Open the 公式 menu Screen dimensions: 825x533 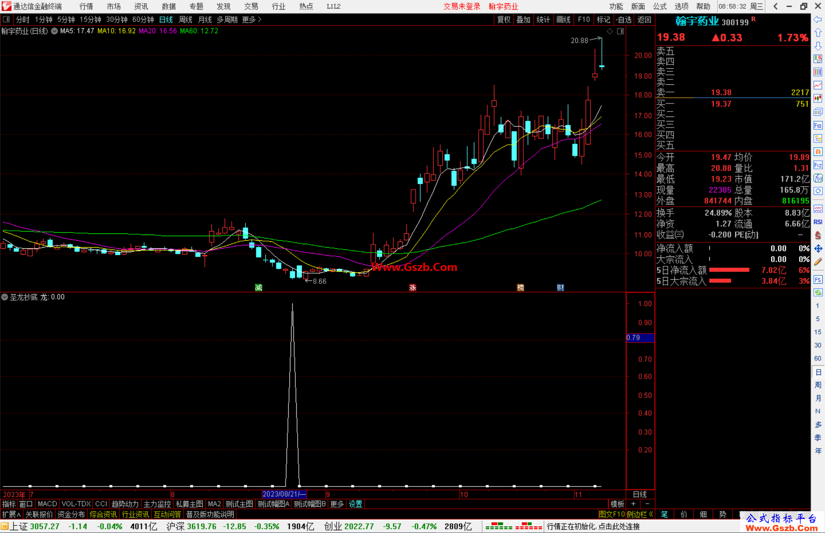[660, 6]
